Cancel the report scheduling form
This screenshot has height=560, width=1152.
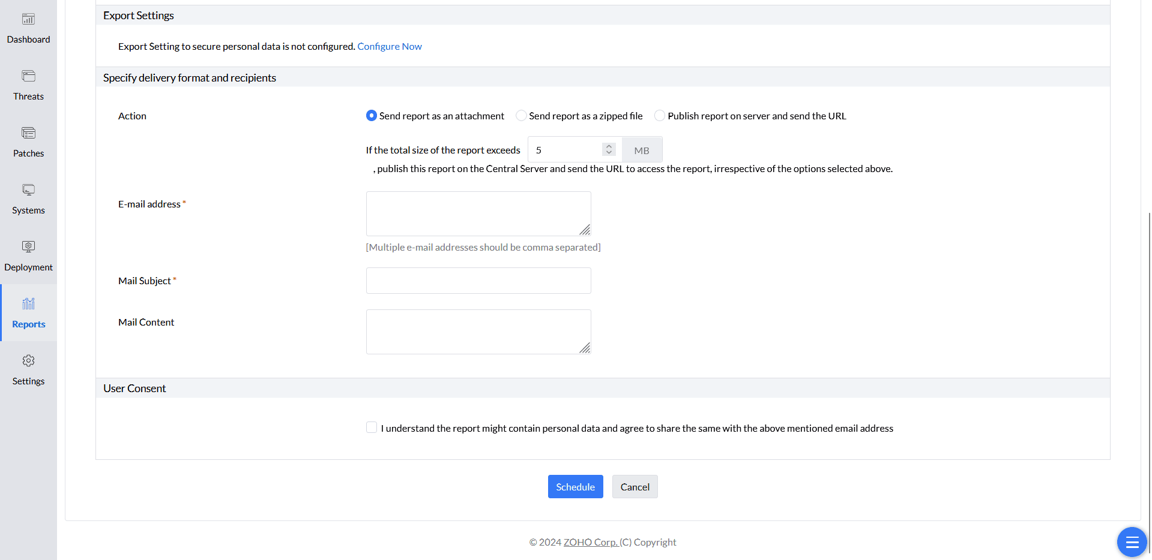(x=635, y=487)
